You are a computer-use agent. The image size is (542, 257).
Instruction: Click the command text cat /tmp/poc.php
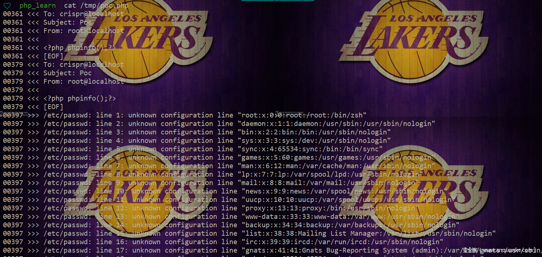pyautogui.click(x=96, y=6)
